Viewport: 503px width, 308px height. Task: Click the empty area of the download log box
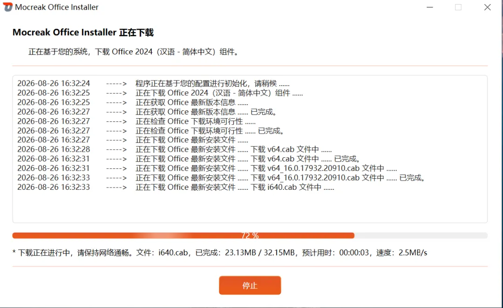tap(250, 207)
